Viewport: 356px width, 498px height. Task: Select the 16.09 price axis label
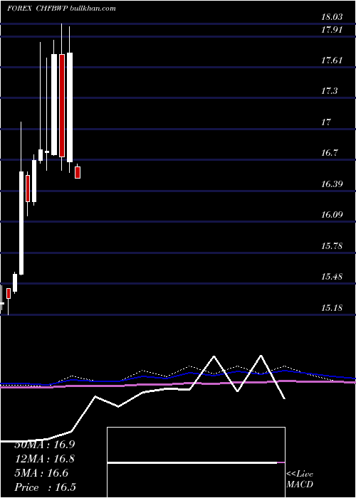point(332,215)
